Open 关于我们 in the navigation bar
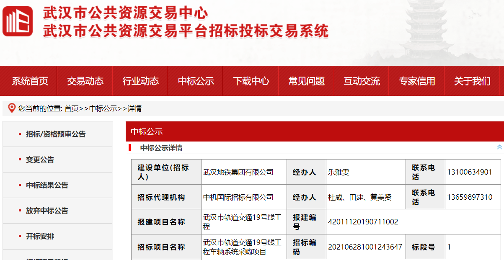 click(472, 81)
